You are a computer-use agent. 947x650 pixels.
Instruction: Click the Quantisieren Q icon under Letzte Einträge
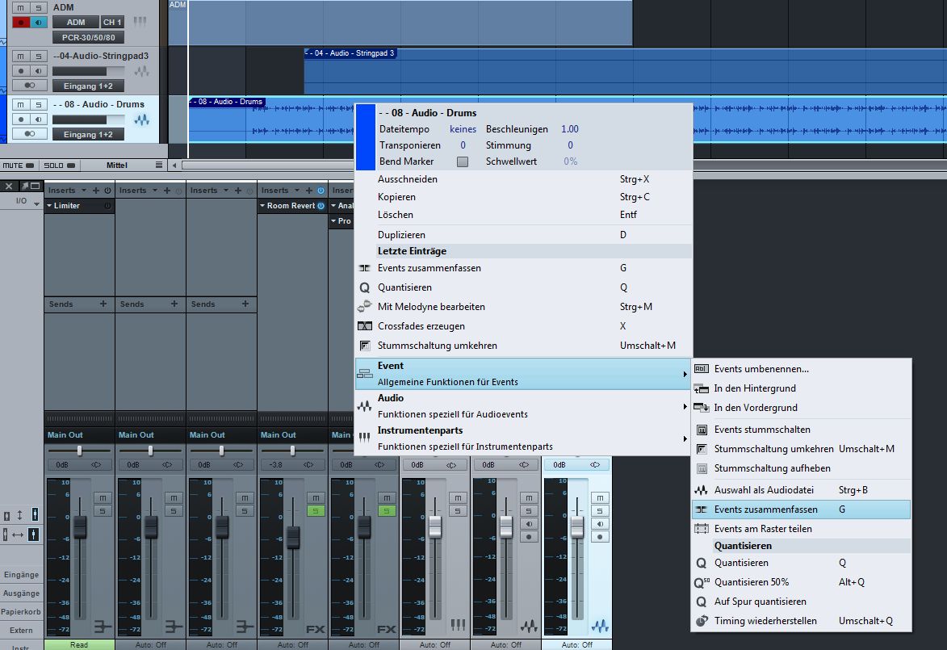coord(365,287)
